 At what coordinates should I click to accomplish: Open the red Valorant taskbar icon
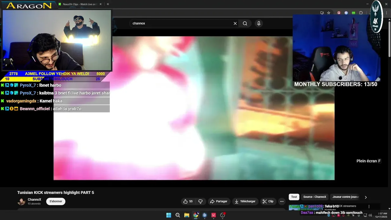coord(214,215)
